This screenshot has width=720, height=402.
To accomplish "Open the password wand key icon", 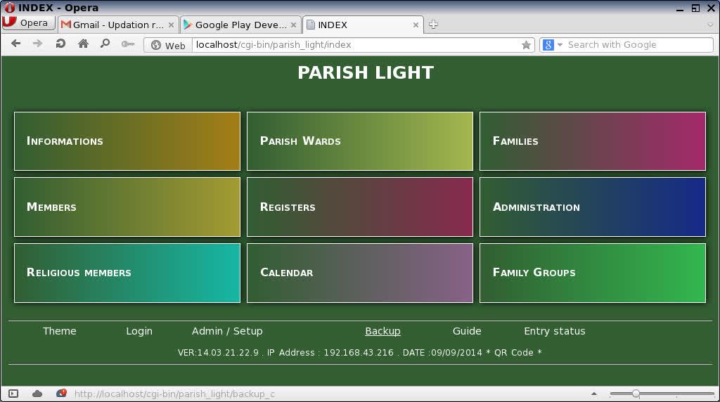I will pos(128,44).
